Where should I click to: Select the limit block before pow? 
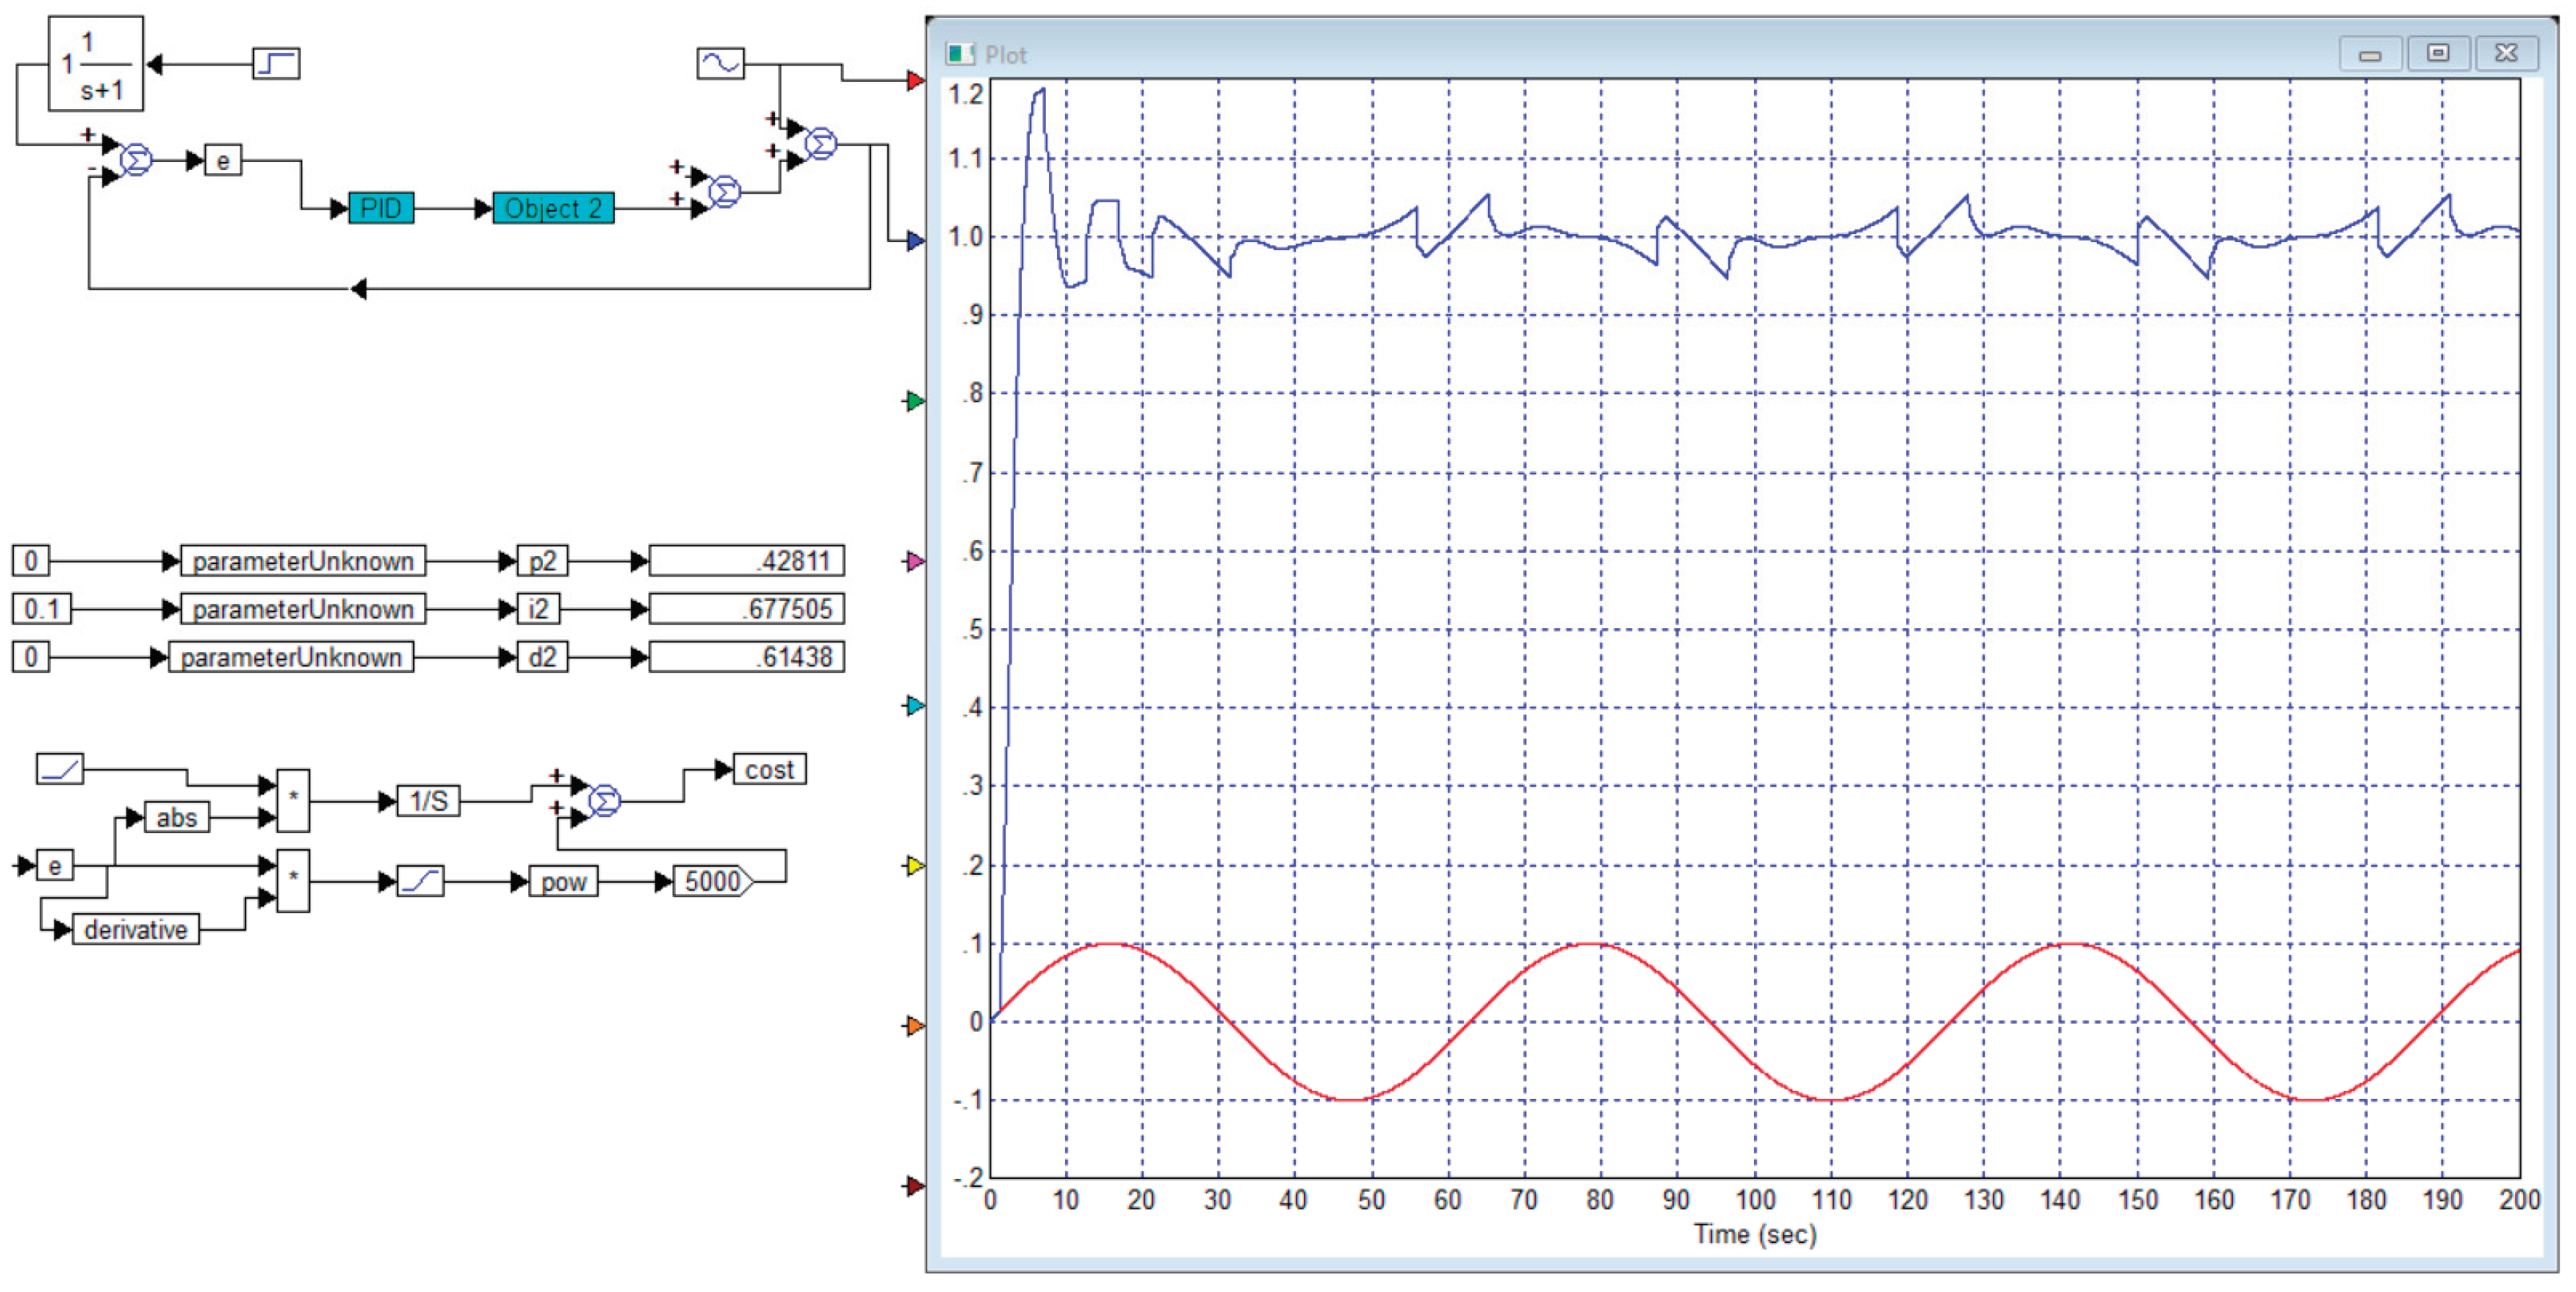pyautogui.click(x=420, y=881)
